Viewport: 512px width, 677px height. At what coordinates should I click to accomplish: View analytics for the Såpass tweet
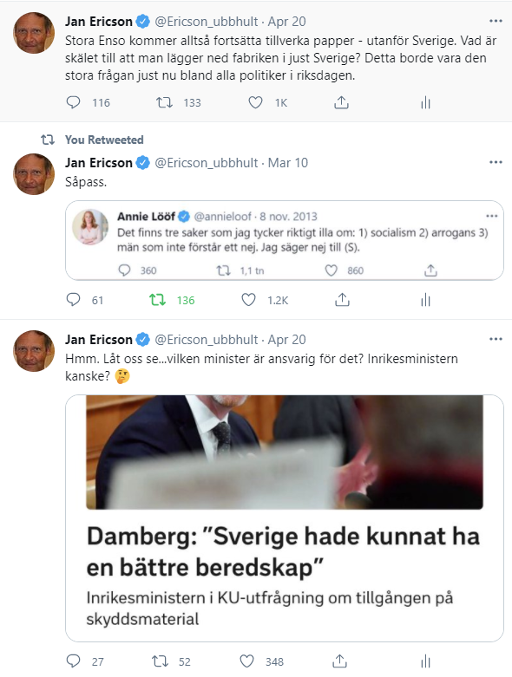(425, 300)
